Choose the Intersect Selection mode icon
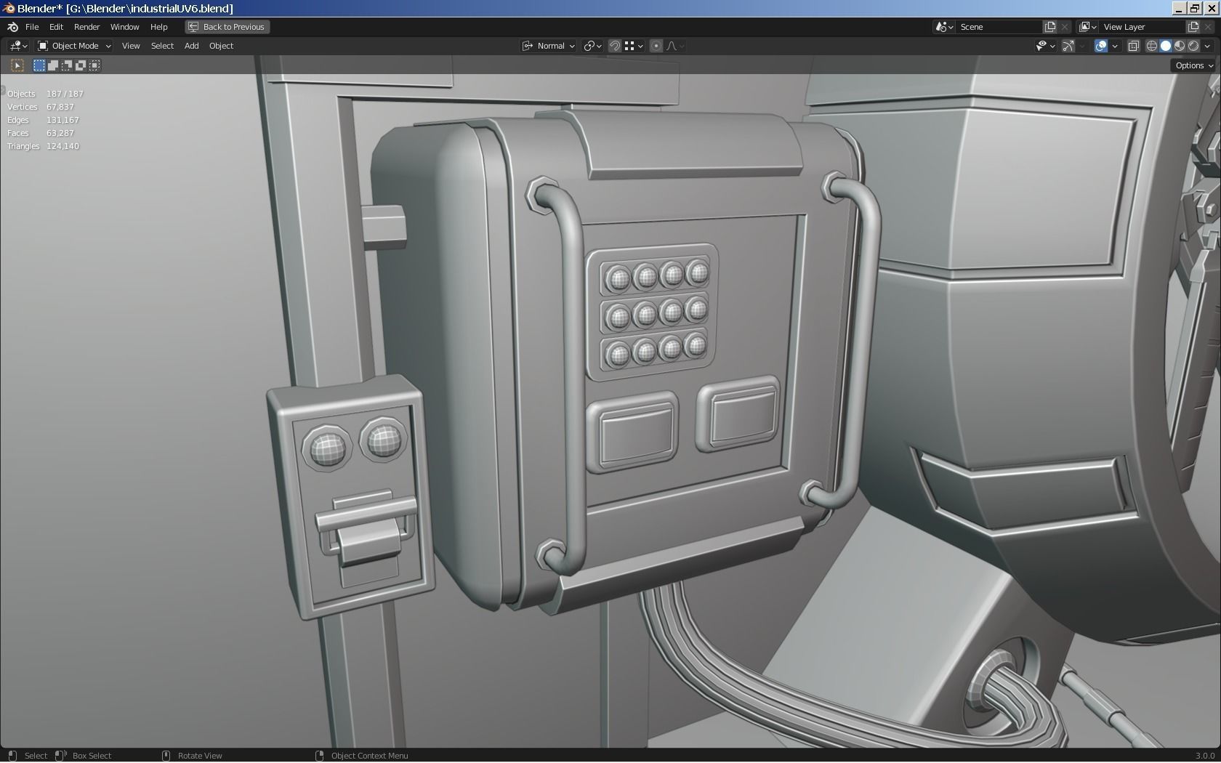This screenshot has height=763, width=1221. (94, 65)
